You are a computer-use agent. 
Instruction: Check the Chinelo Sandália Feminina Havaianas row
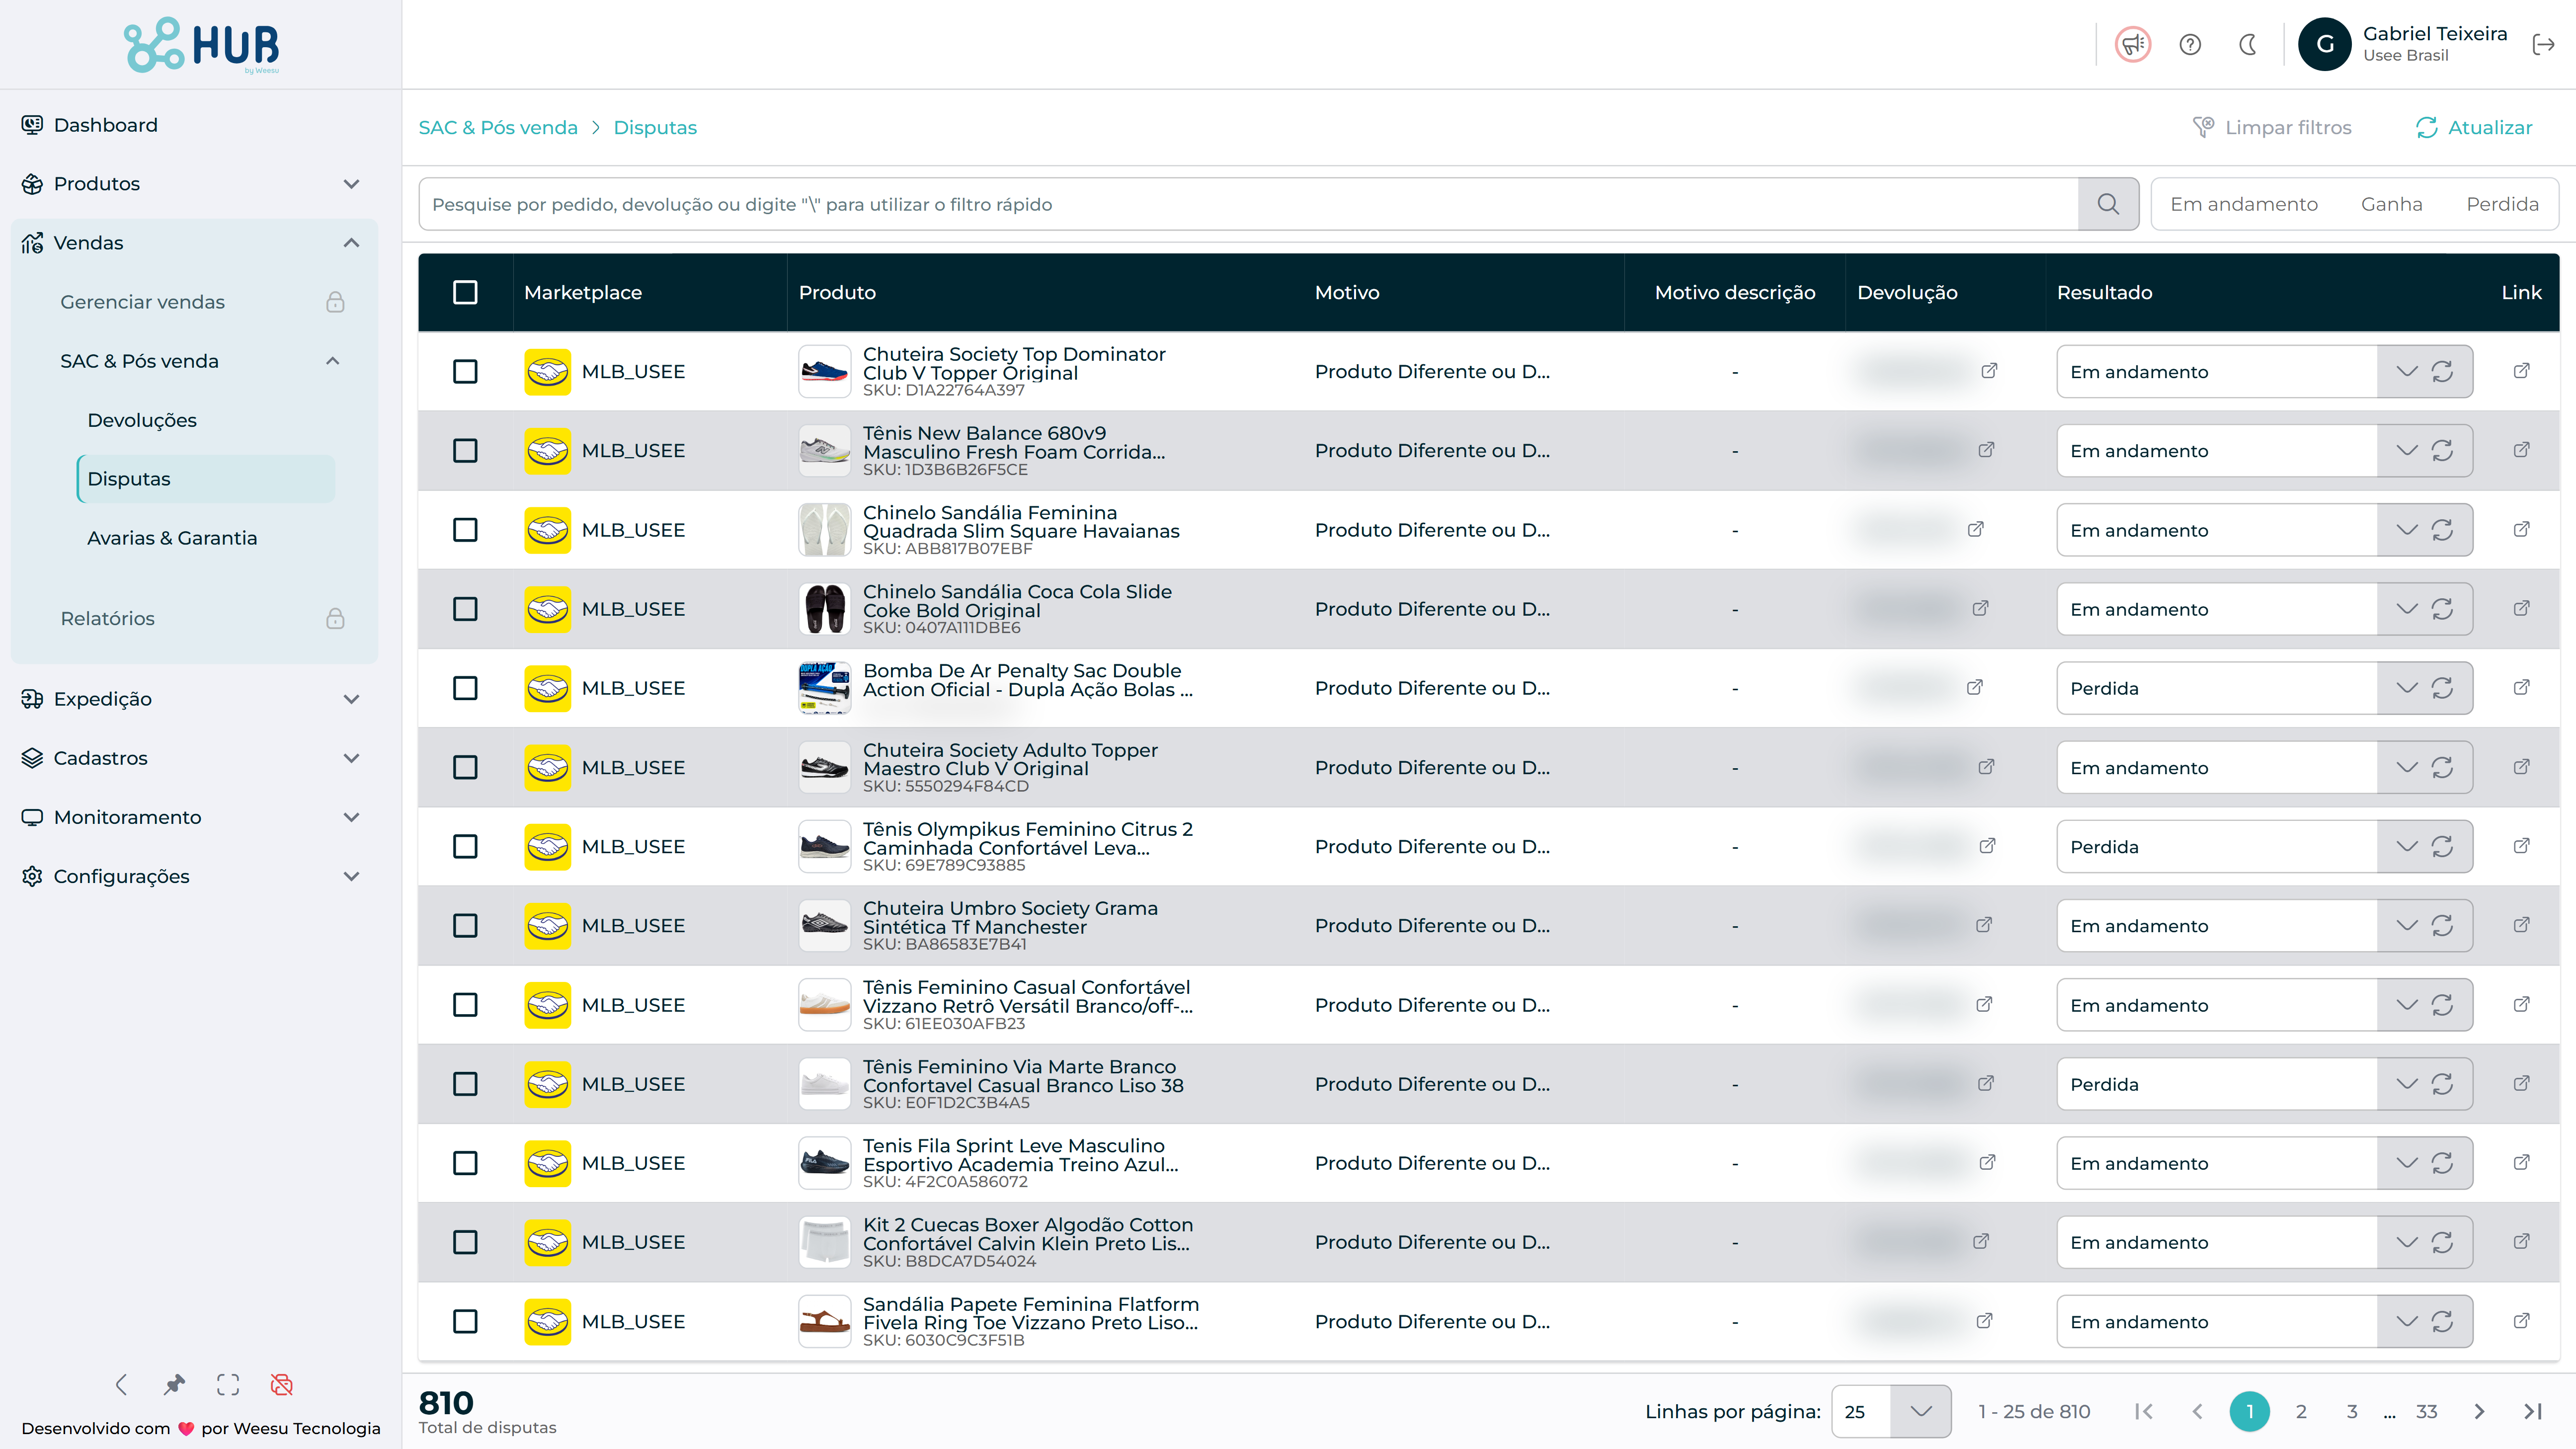coord(465,530)
